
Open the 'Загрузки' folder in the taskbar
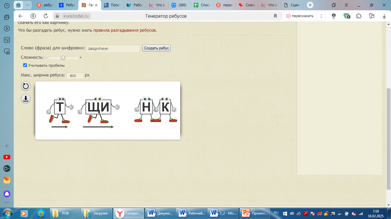(96, 213)
